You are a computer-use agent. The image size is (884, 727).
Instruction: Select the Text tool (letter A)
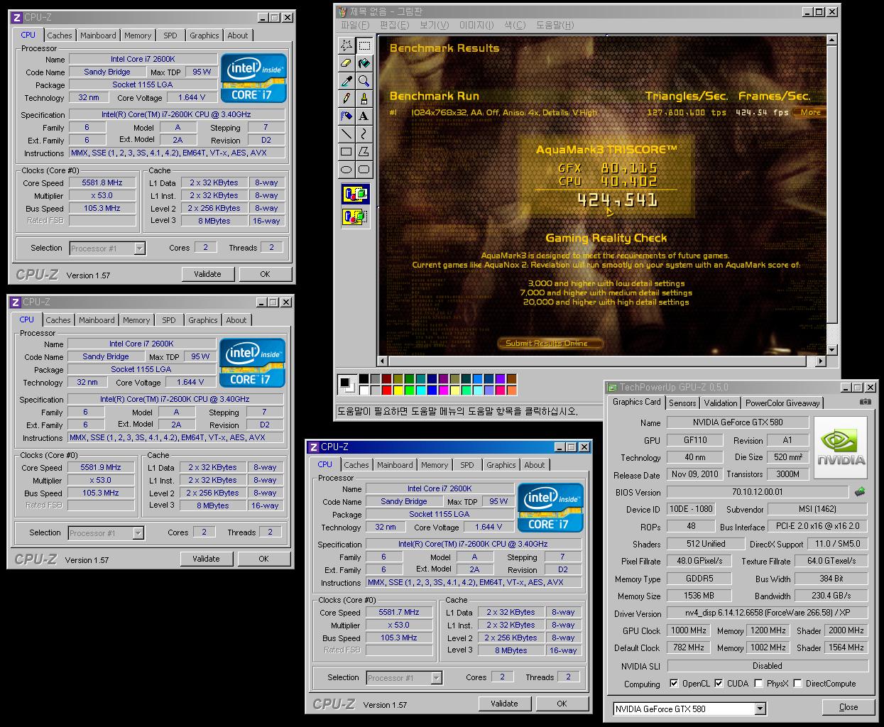click(364, 116)
